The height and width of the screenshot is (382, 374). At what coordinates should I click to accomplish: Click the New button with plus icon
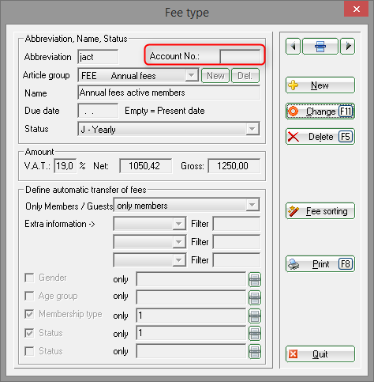[x=320, y=85]
